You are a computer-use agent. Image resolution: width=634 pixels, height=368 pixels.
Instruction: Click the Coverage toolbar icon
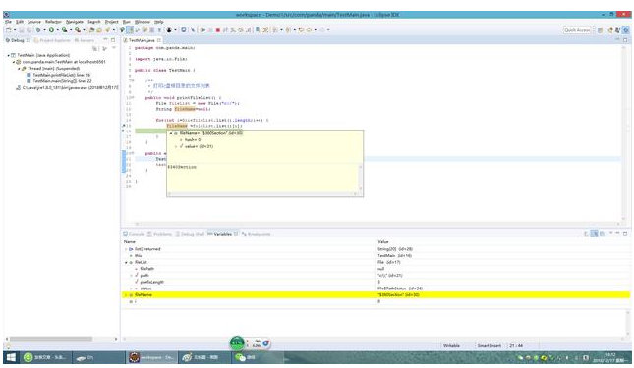click(64, 30)
